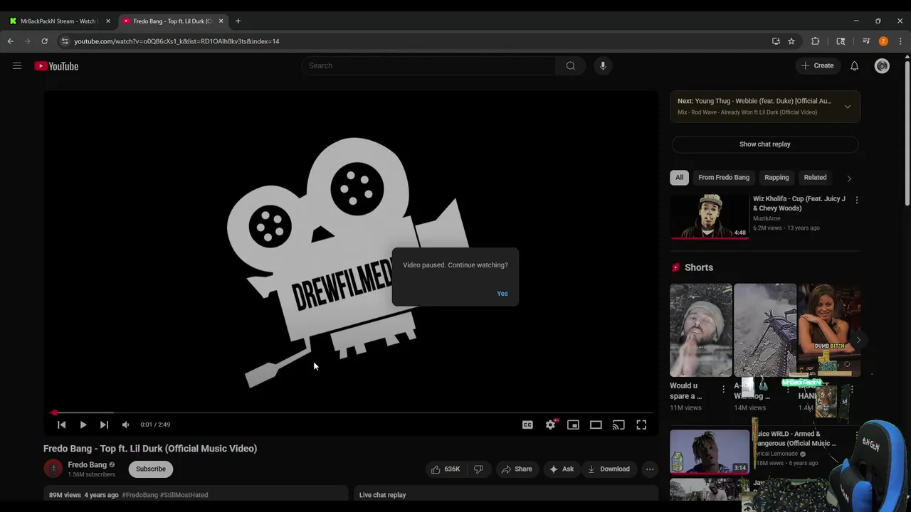Start voice search with microphone icon
This screenshot has height=512, width=911.
603,66
